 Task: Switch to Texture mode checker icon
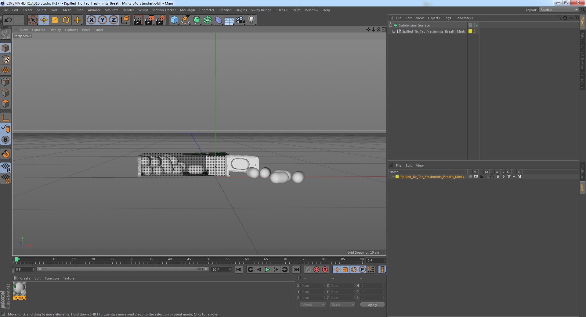point(5,59)
